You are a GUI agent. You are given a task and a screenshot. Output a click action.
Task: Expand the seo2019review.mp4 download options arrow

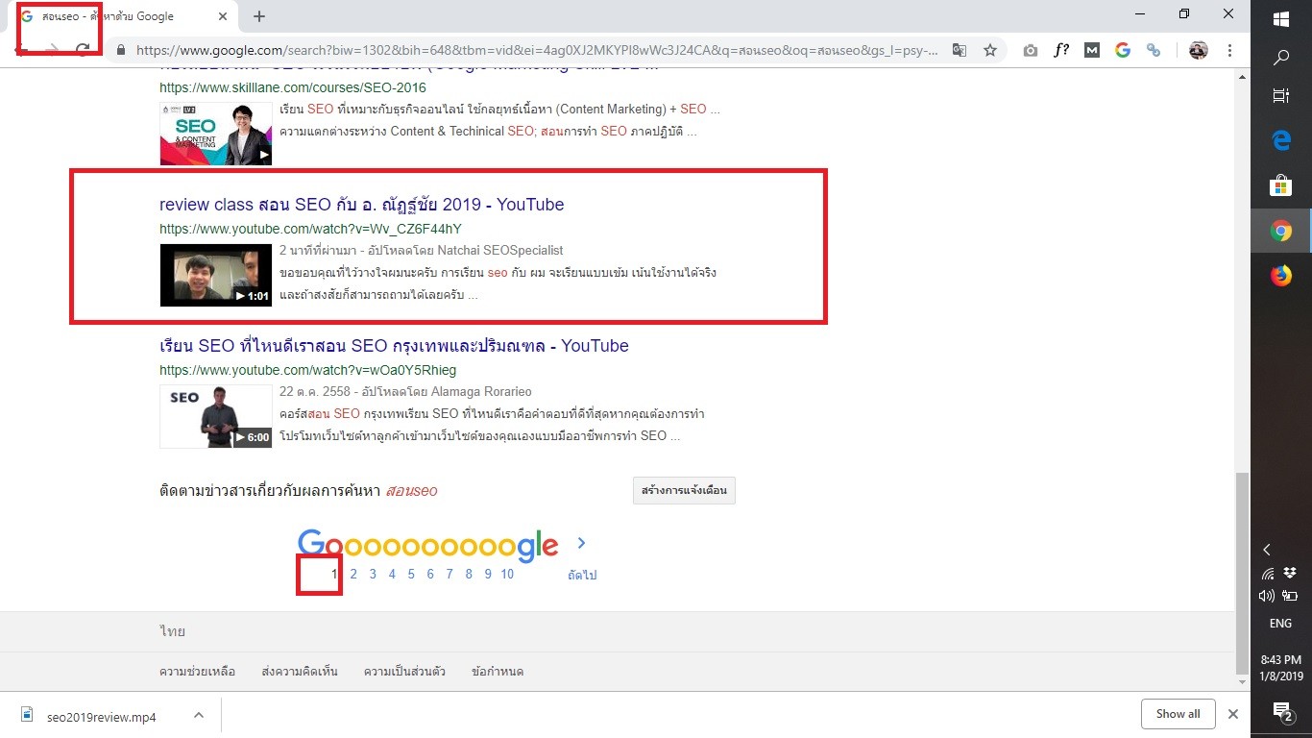pos(199,715)
